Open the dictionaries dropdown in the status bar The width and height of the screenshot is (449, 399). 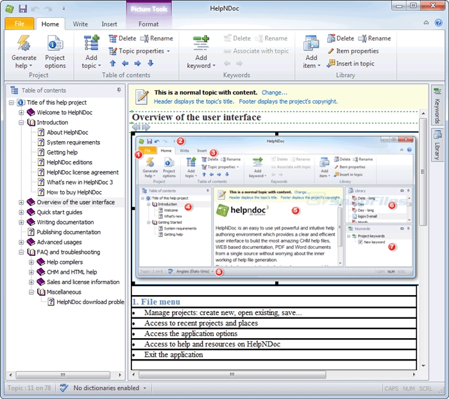[145, 388]
